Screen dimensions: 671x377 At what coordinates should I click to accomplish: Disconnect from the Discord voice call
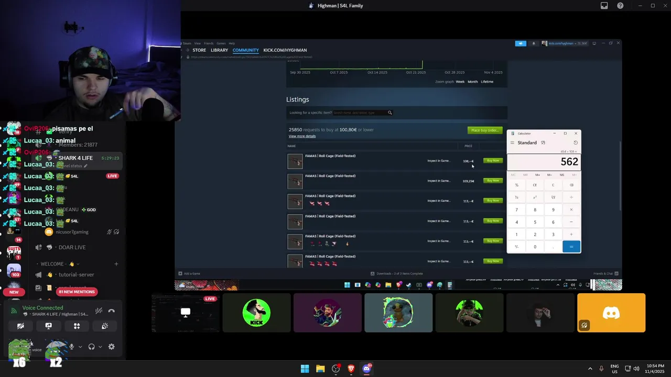click(x=111, y=311)
